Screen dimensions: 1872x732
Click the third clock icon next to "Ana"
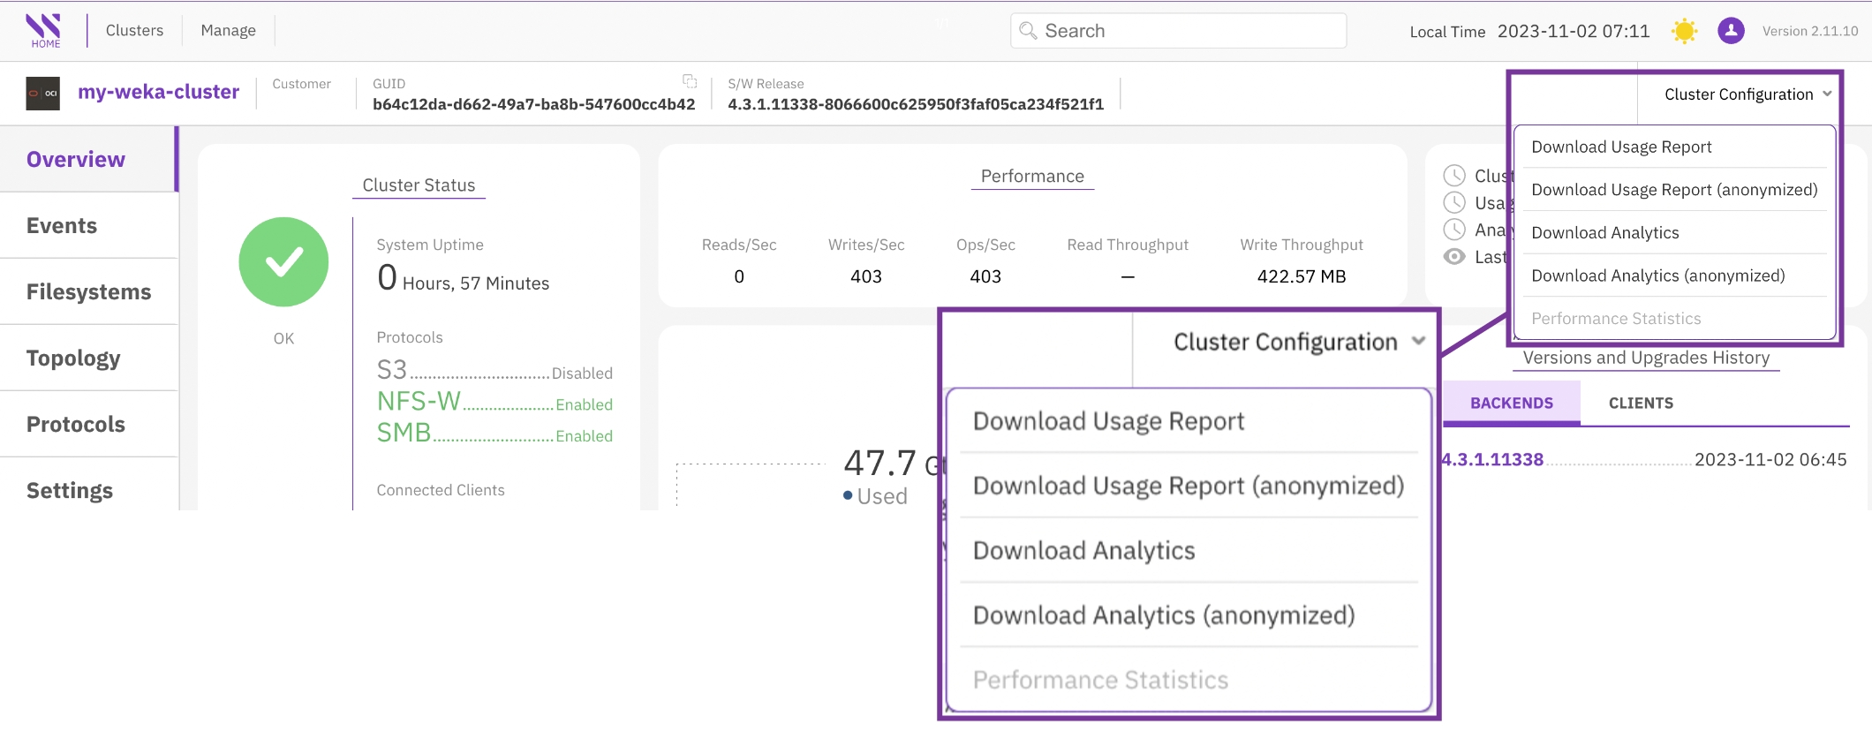tap(1453, 230)
